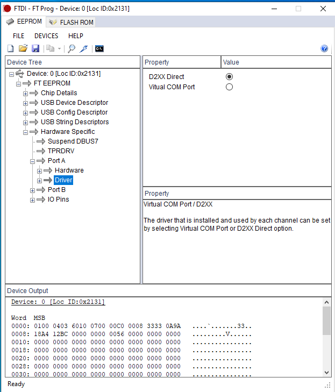Screen dimensions: 335x392
Task: Expand the Port B tree node
Action: click(32, 190)
